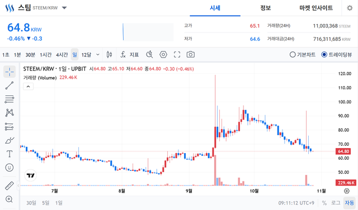Select the 1분 interval

[17, 55]
